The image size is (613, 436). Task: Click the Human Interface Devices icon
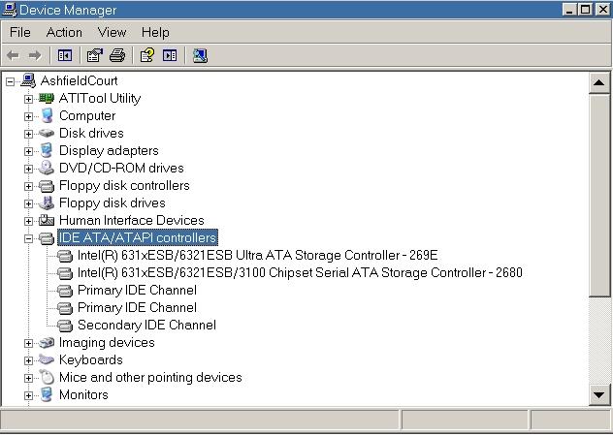(x=47, y=220)
